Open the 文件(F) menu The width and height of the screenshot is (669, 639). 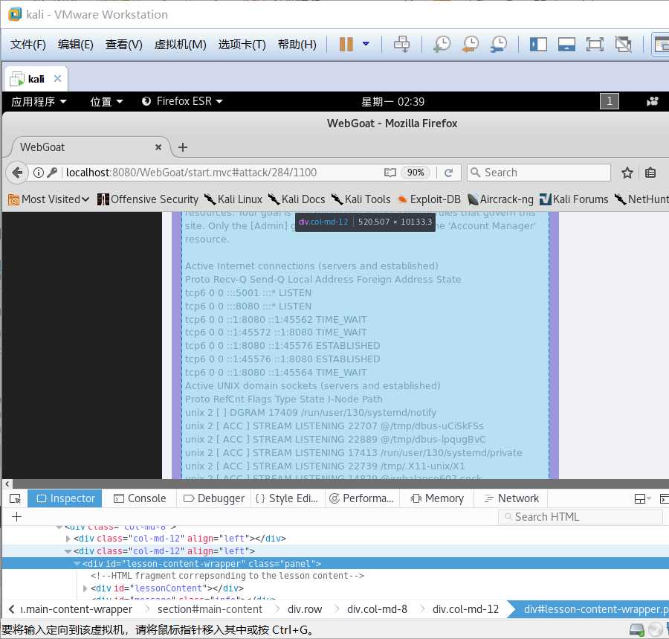coord(28,45)
